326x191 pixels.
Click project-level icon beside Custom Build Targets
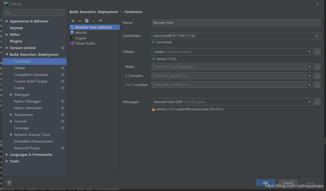pyautogui.click(x=63, y=81)
